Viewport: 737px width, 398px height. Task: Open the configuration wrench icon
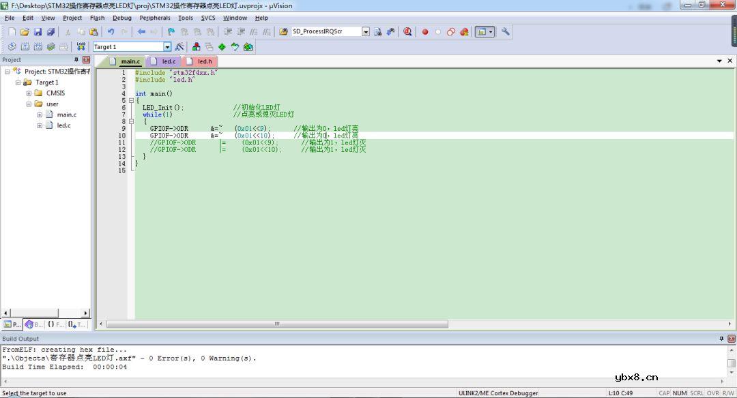pyautogui.click(x=506, y=32)
